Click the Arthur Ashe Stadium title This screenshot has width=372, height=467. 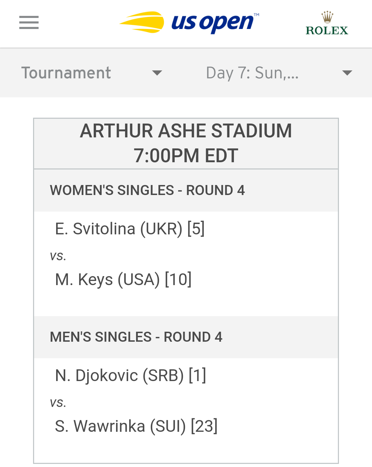pyautogui.click(x=186, y=131)
